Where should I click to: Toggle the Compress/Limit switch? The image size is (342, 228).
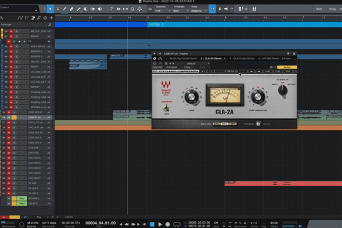pyautogui.click(x=166, y=108)
